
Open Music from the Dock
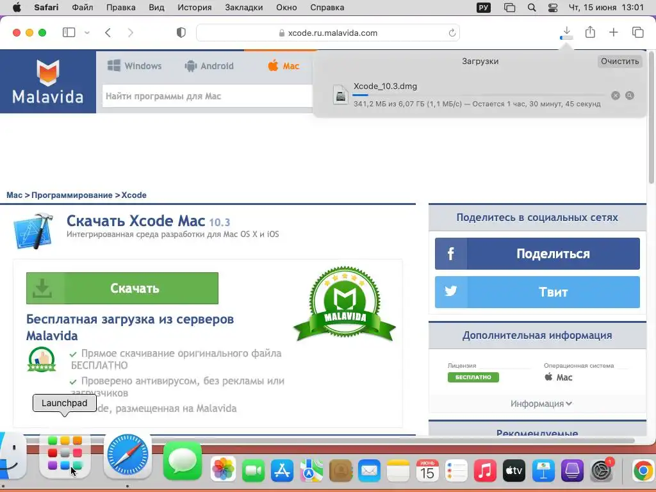(x=485, y=471)
